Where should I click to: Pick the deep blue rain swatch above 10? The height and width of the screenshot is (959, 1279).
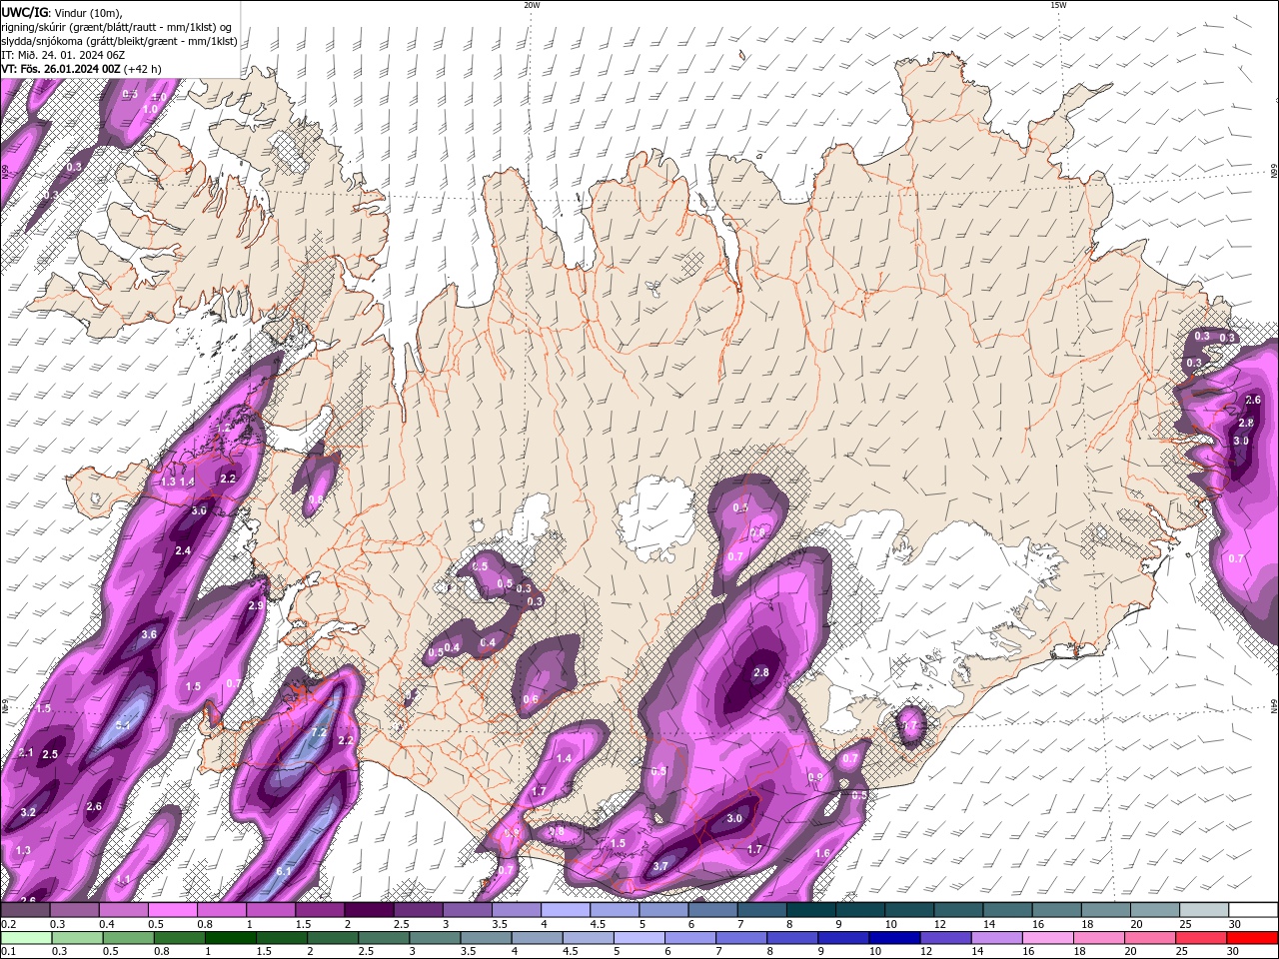[x=892, y=938]
